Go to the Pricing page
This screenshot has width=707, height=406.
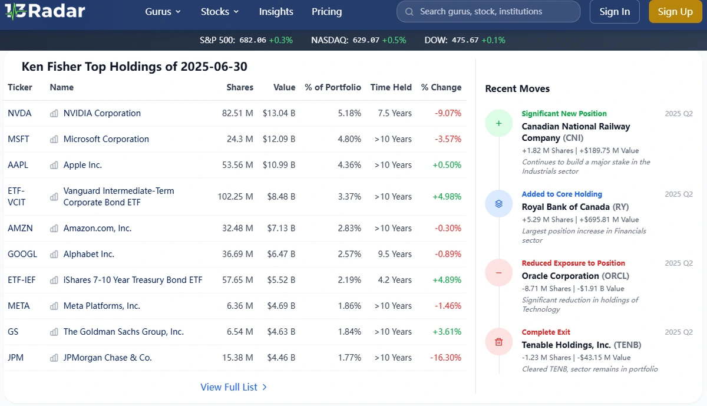pyautogui.click(x=326, y=12)
